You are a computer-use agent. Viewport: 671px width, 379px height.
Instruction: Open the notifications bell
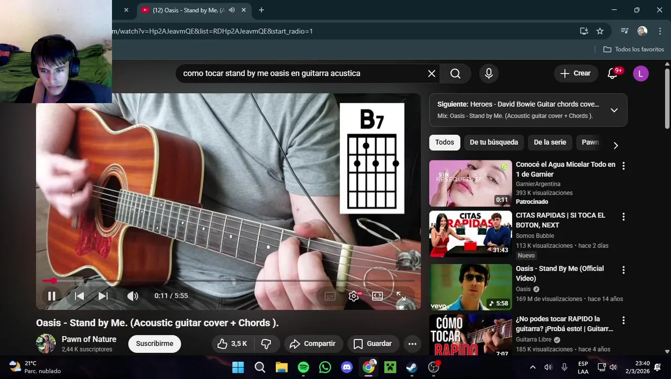click(x=613, y=73)
